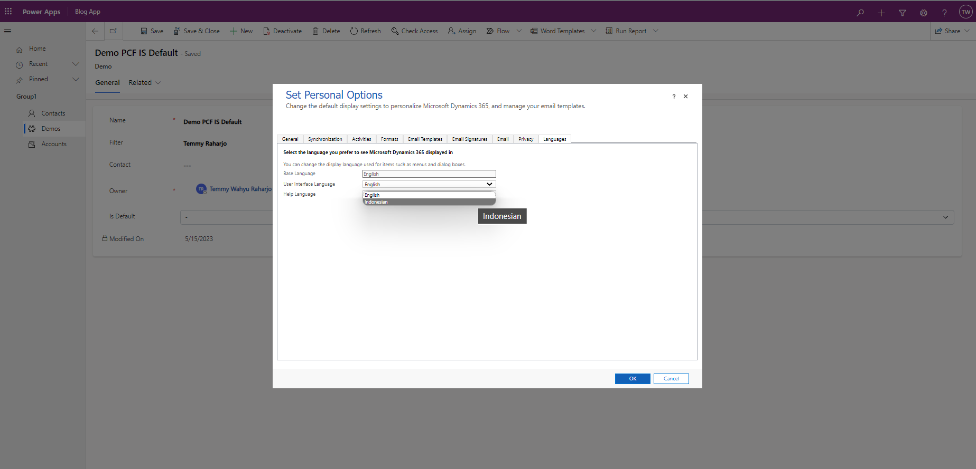
Task: Create a New record
Action: point(241,31)
